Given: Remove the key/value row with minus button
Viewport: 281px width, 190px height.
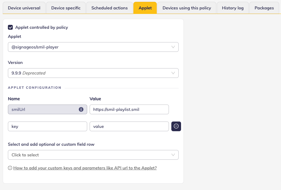Looking at the screenshot, I should click(x=176, y=126).
